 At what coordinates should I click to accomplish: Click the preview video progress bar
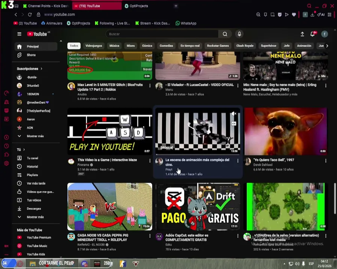(198, 154)
